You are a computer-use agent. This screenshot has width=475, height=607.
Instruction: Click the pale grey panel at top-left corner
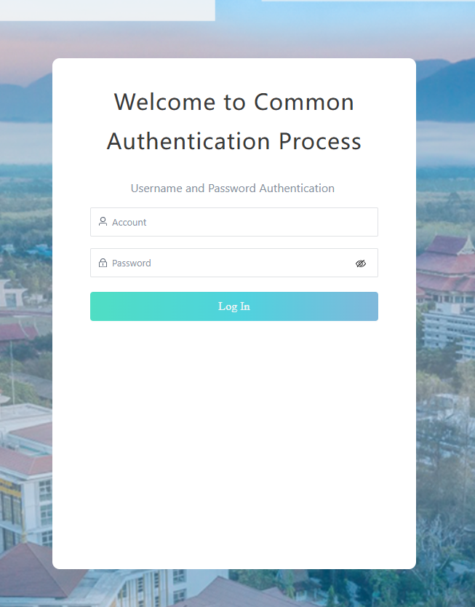pos(108,10)
